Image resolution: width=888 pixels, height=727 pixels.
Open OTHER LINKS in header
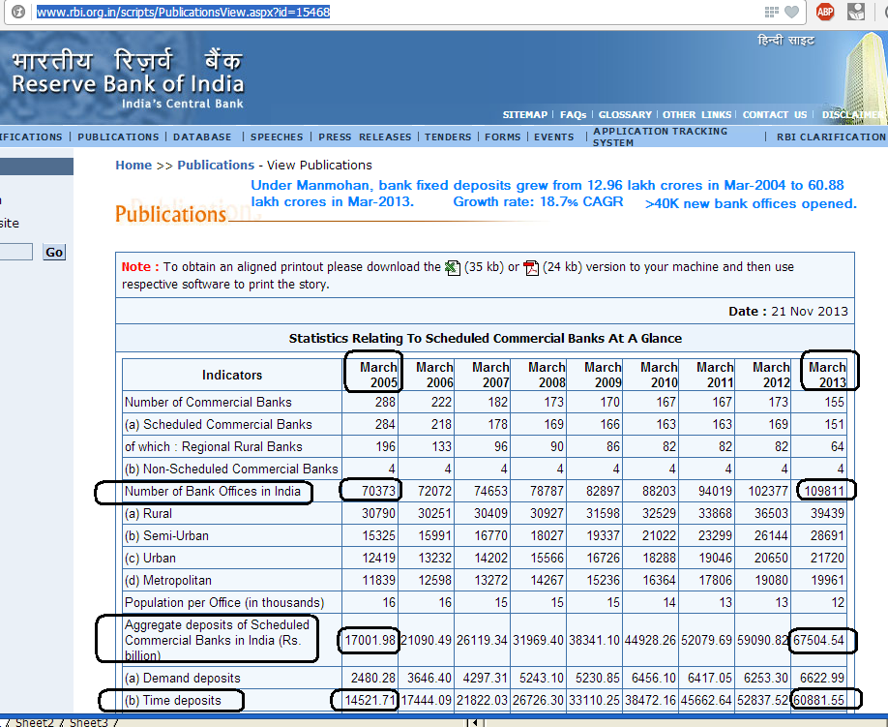697,114
